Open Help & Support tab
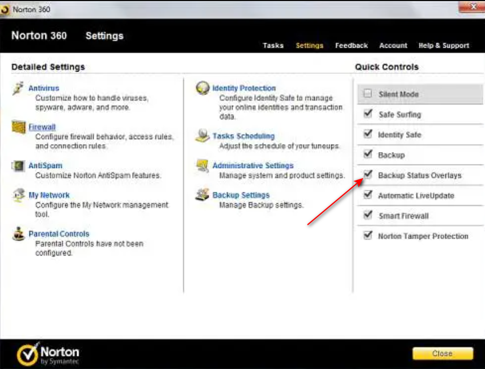This screenshot has height=369, width=485. click(x=444, y=45)
